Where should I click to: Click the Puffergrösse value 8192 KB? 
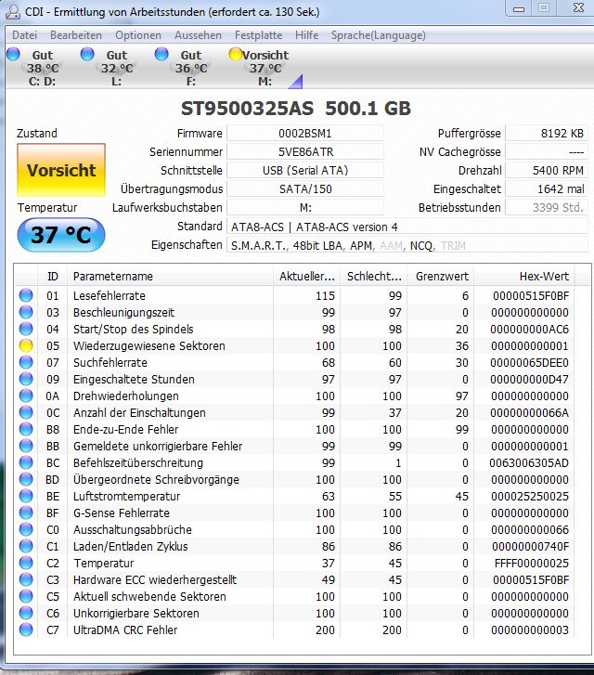click(547, 133)
